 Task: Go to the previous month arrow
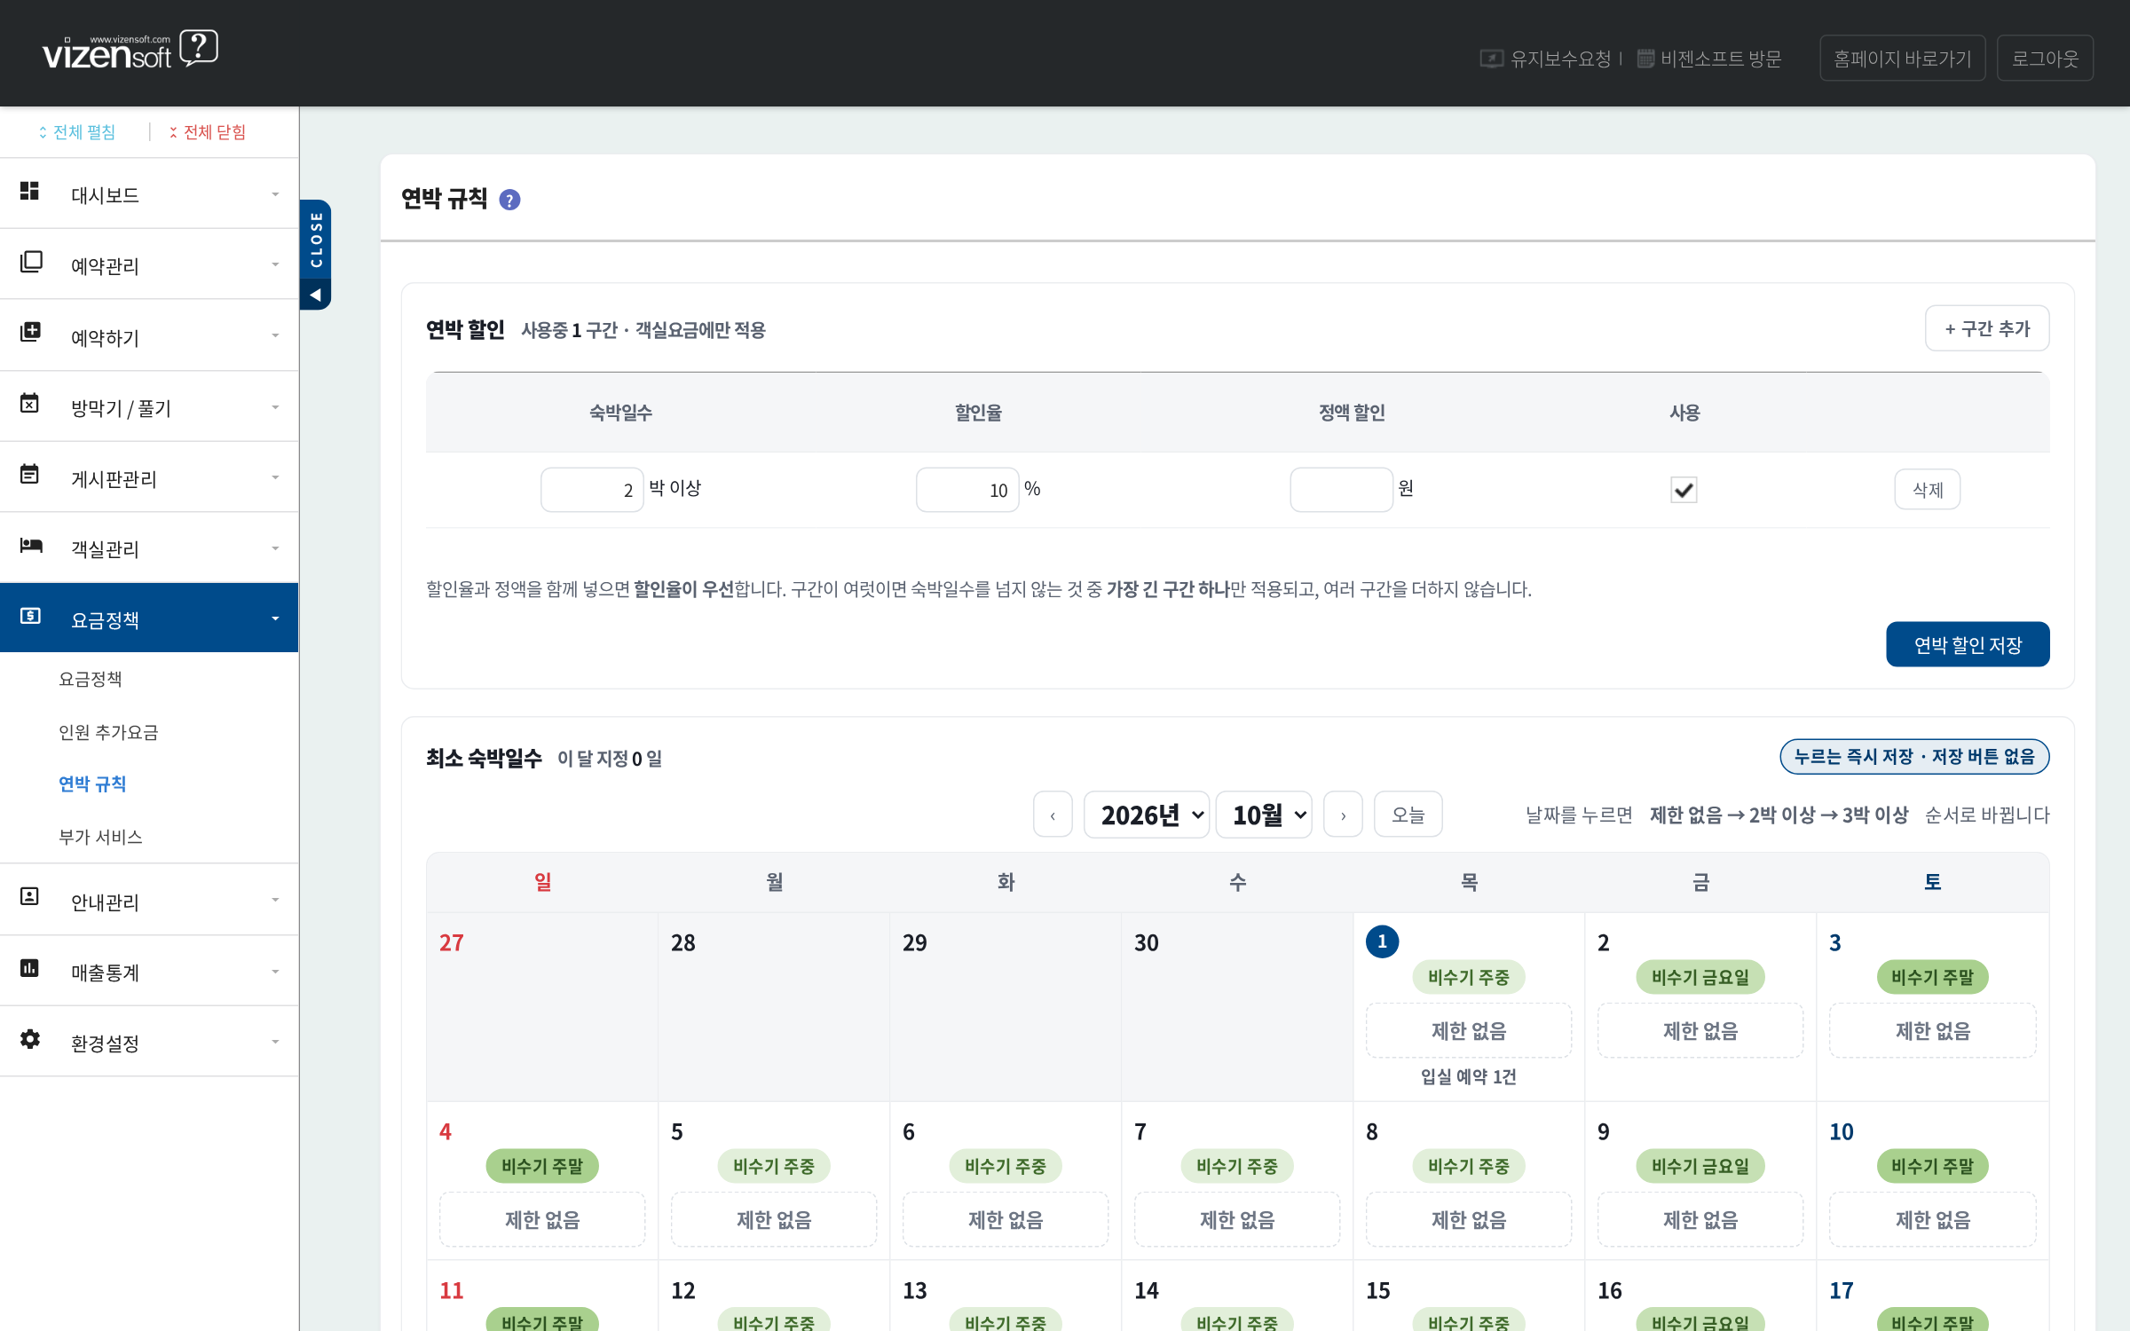(x=1053, y=815)
